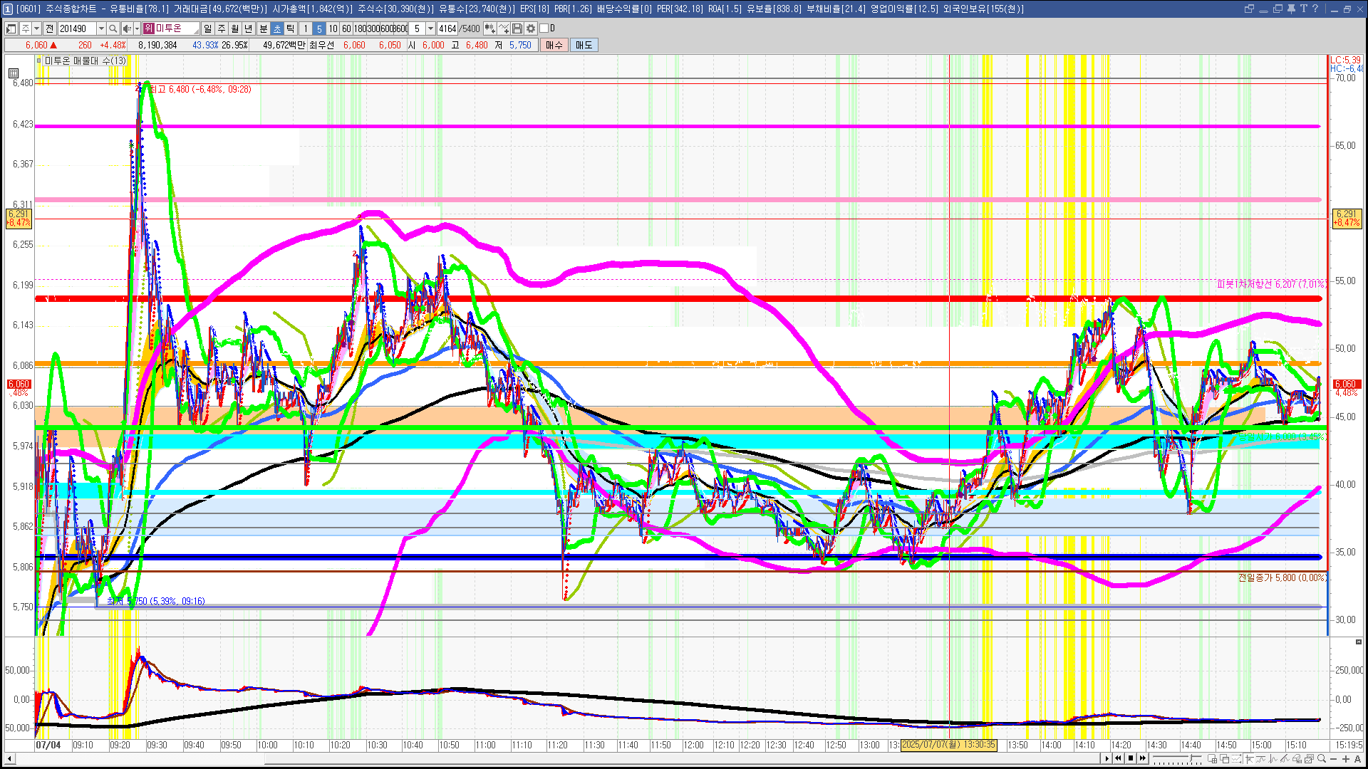
Task: Open the stock code 201490 dropdown
Action: 101,28
